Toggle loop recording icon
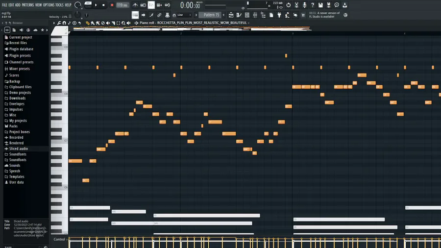Viewport: 441px width, 248px height. coord(168,5)
